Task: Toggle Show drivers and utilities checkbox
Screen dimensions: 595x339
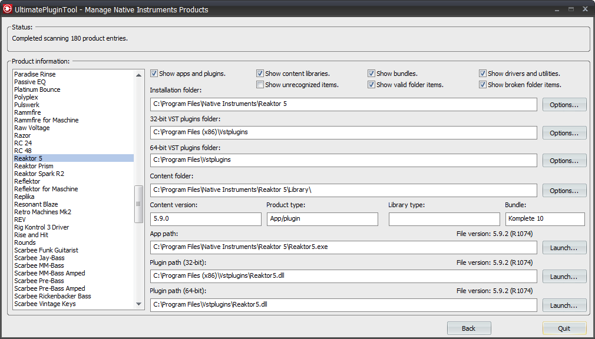Action: pos(482,74)
